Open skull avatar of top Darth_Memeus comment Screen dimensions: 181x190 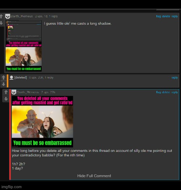tap(8, 16)
